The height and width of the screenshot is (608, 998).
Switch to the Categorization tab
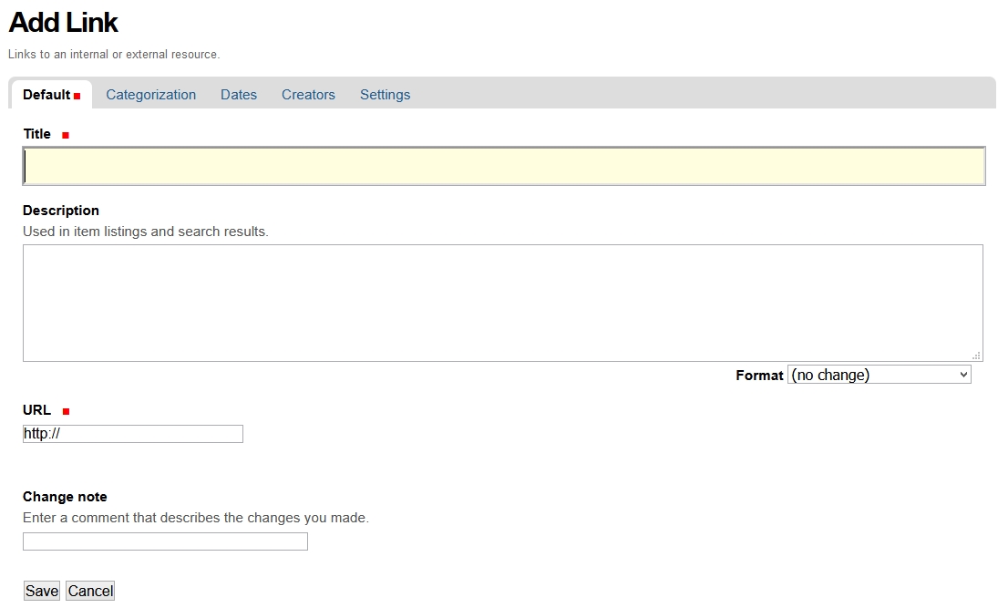(x=150, y=95)
